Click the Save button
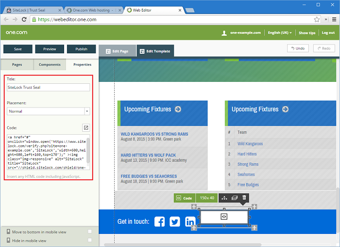340x247 pixels. pos(18,49)
